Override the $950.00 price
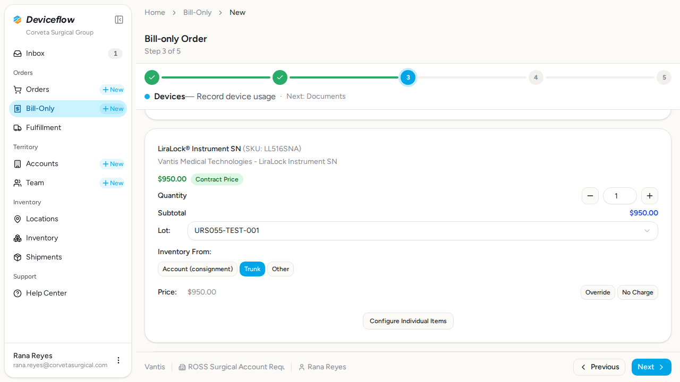 pyautogui.click(x=598, y=292)
